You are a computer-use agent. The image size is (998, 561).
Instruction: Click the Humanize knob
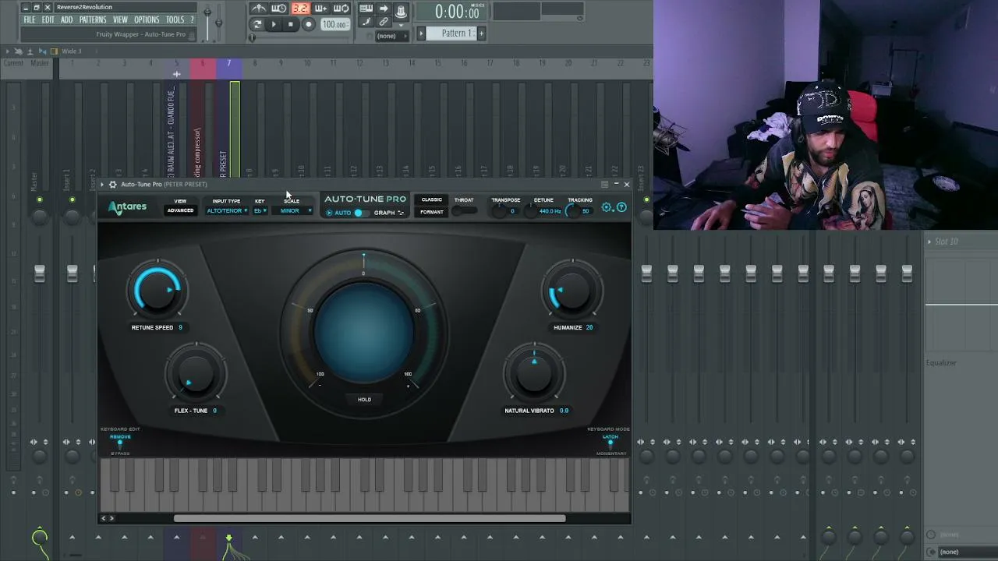[x=572, y=291]
